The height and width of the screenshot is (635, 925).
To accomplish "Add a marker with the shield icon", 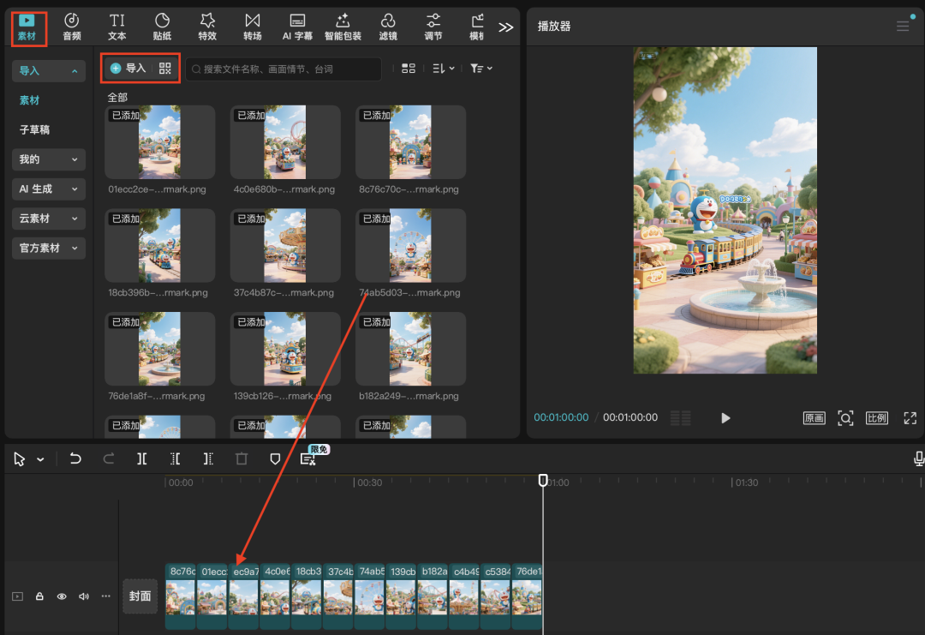I will coord(275,459).
